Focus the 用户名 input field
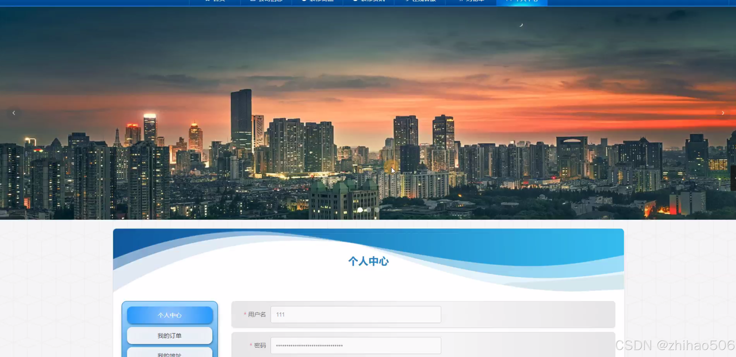The width and height of the screenshot is (736, 357). point(356,315)
